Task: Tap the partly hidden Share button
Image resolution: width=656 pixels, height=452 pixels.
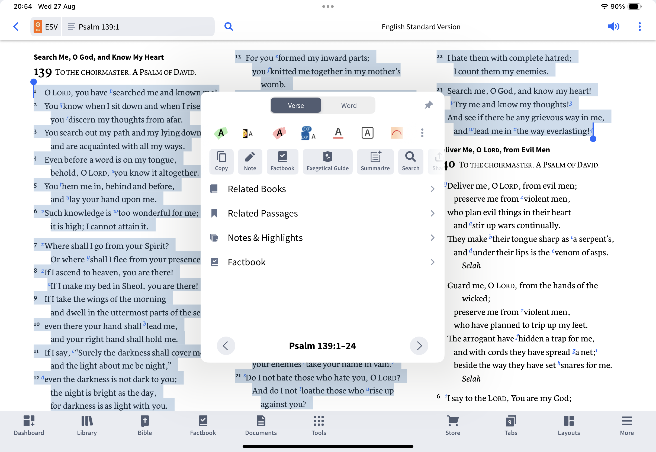Action: 436,162
